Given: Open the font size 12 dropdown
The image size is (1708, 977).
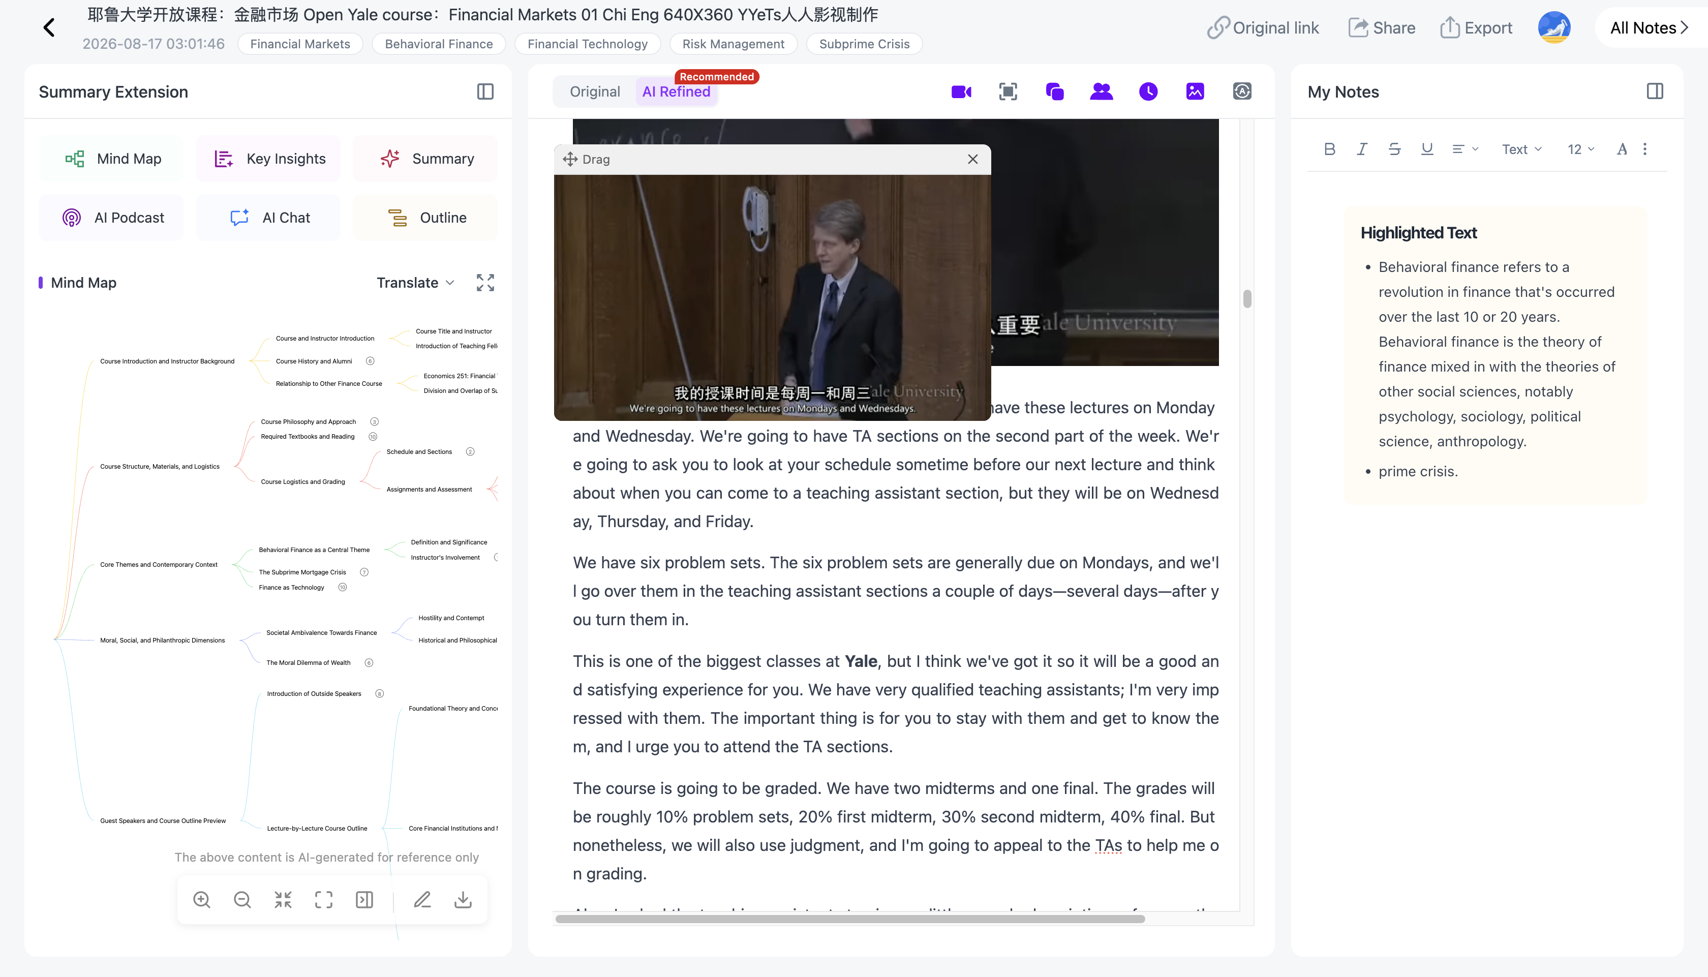Looking at the screenshot, I should (1581, 149).
